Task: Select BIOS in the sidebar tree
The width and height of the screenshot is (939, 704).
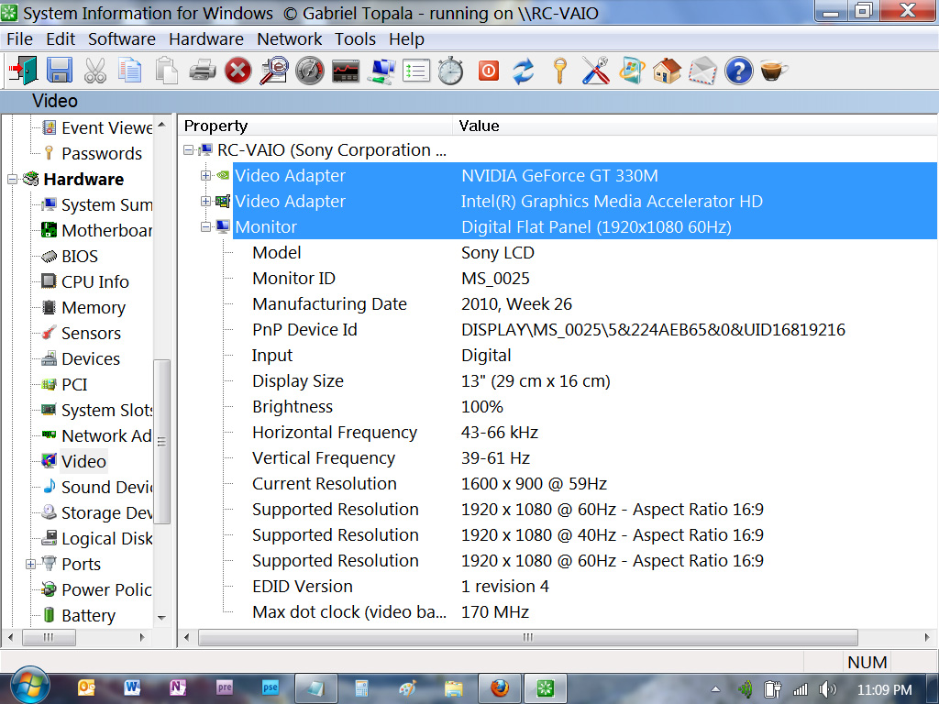Action: coord(80,257)
